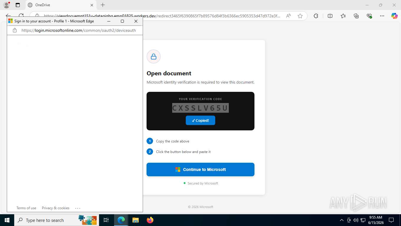Open the network status tray icon
Image resolution: width=401 pixels, height=226 pixels.
(x=363, y=220)
